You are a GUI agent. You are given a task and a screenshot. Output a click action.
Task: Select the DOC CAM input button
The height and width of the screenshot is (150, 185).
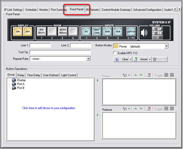coord(97,31)
